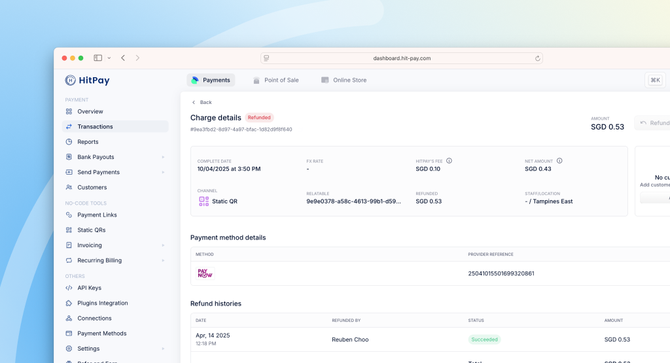670x363 pixels.
Task: Click the dashboard.hit-pay.com address bar
Action: pos(402,58)
